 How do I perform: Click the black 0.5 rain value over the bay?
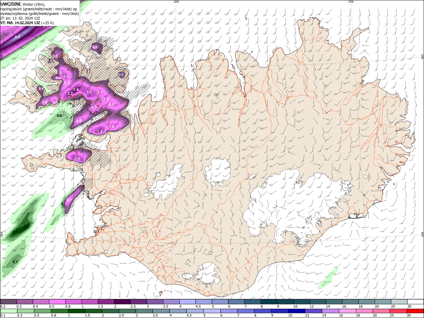(59, 116)
